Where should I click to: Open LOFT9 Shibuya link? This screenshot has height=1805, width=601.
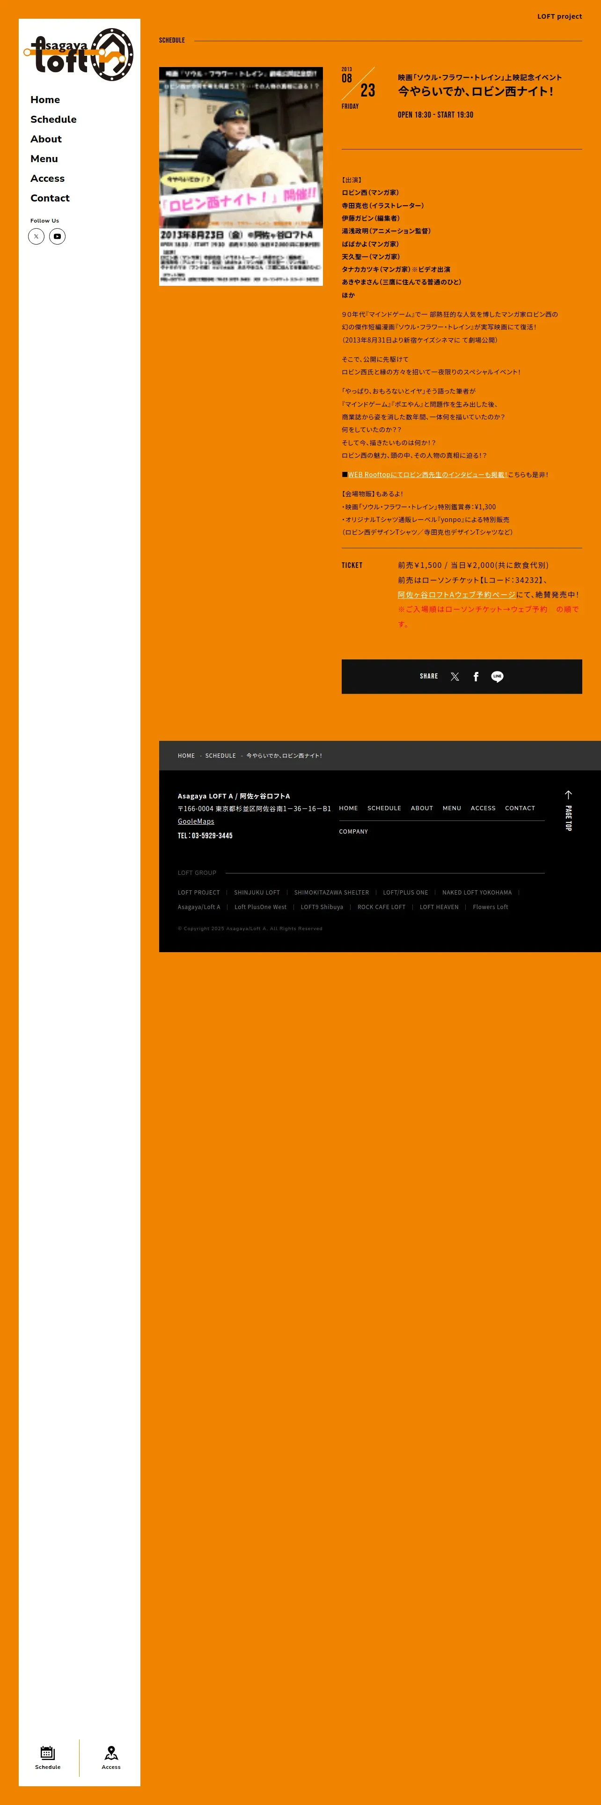point(322,907)
